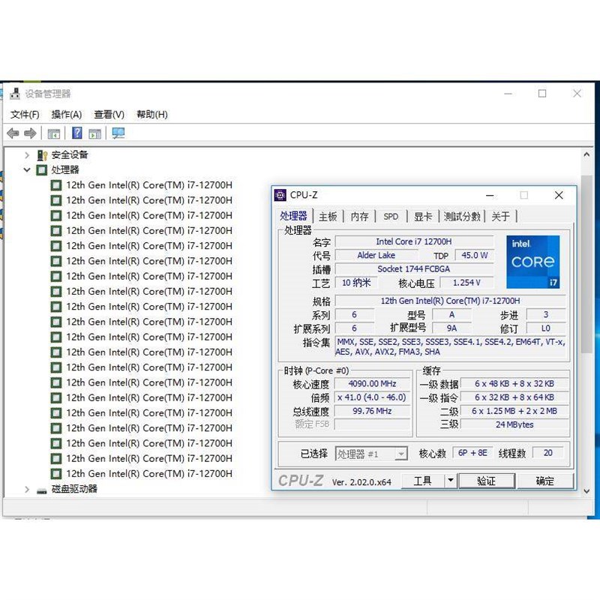This screenshot has height=600, width=600.
Task: Click the 设备管理器 title bar icon
Action: [15, 94]
